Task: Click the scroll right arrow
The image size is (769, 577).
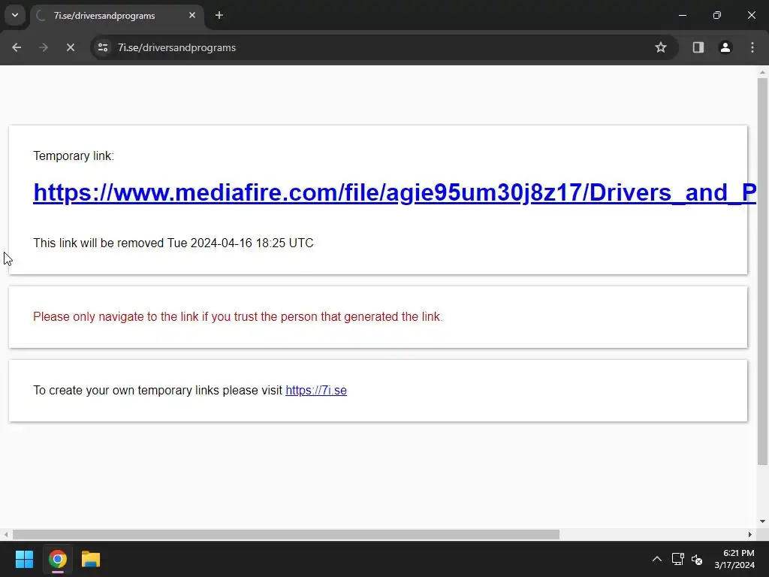Action: pyautogui.click(x=750, y=534)
